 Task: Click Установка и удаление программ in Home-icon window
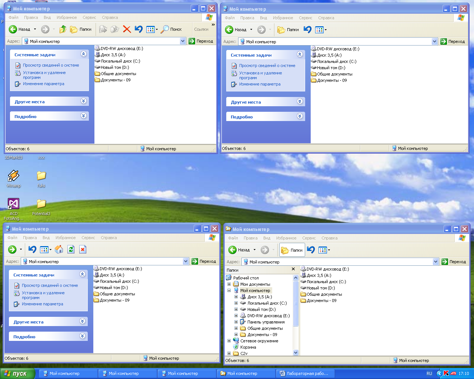[43, 295]
